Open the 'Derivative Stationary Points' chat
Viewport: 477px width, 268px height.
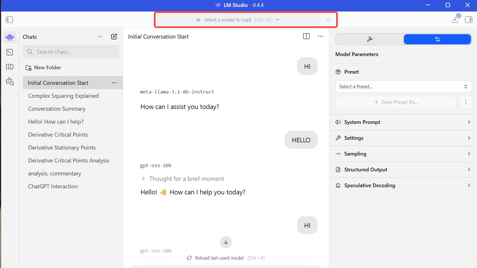tap(62, 148)
